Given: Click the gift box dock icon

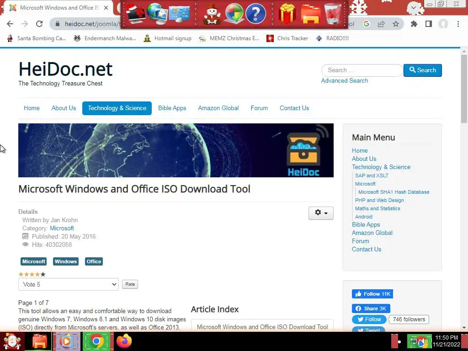Looking at the screenshot, I should tap(287, 14).
